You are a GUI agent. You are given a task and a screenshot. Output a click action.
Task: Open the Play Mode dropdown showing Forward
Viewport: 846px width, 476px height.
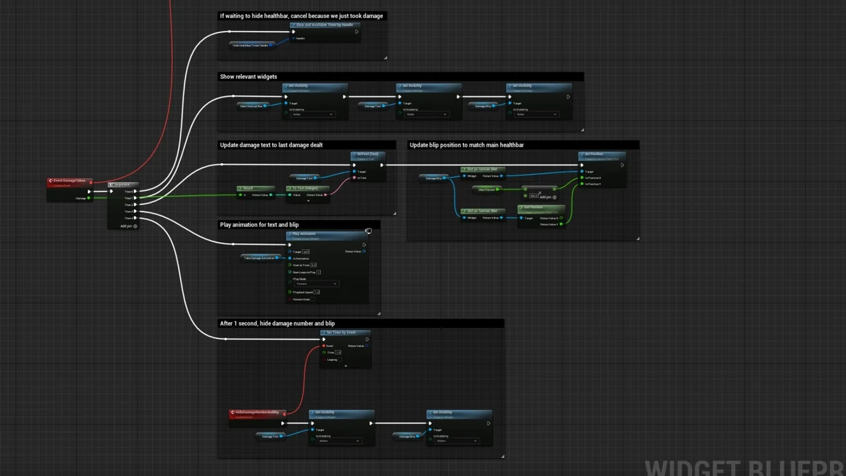(317, 284)
